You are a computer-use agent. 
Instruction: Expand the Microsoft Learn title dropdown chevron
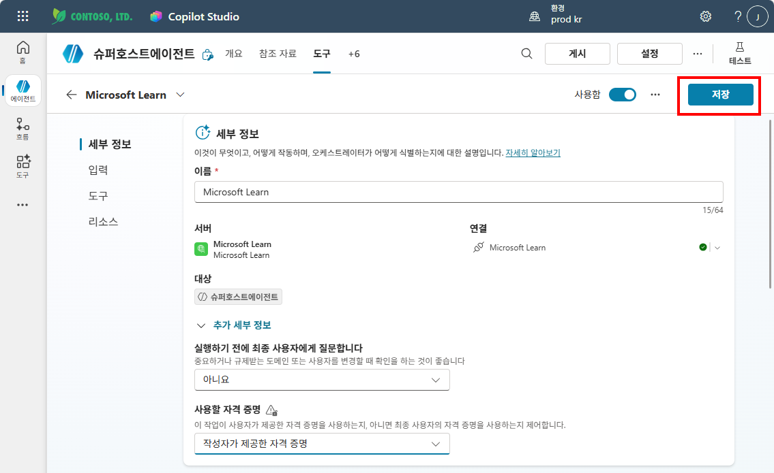(180, 95)
